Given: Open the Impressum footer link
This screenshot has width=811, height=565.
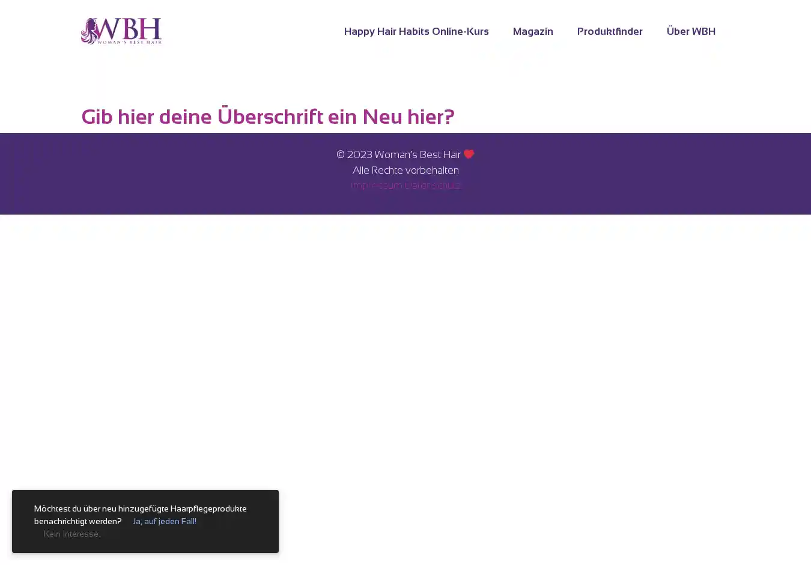Looking at the screenshot, I should pos(377,186).
